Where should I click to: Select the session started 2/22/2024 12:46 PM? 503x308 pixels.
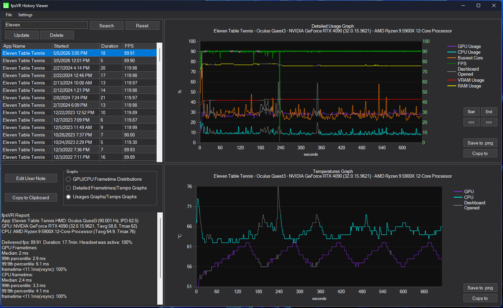79,75
